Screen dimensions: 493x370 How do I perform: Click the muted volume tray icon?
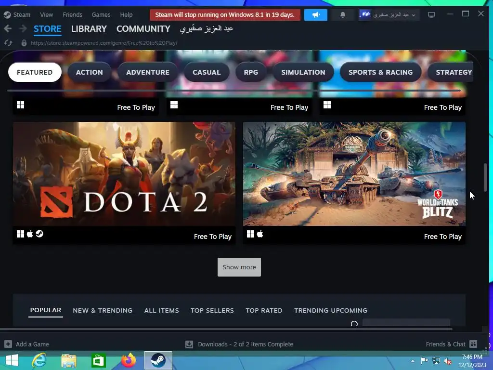[x=448, y=361]
